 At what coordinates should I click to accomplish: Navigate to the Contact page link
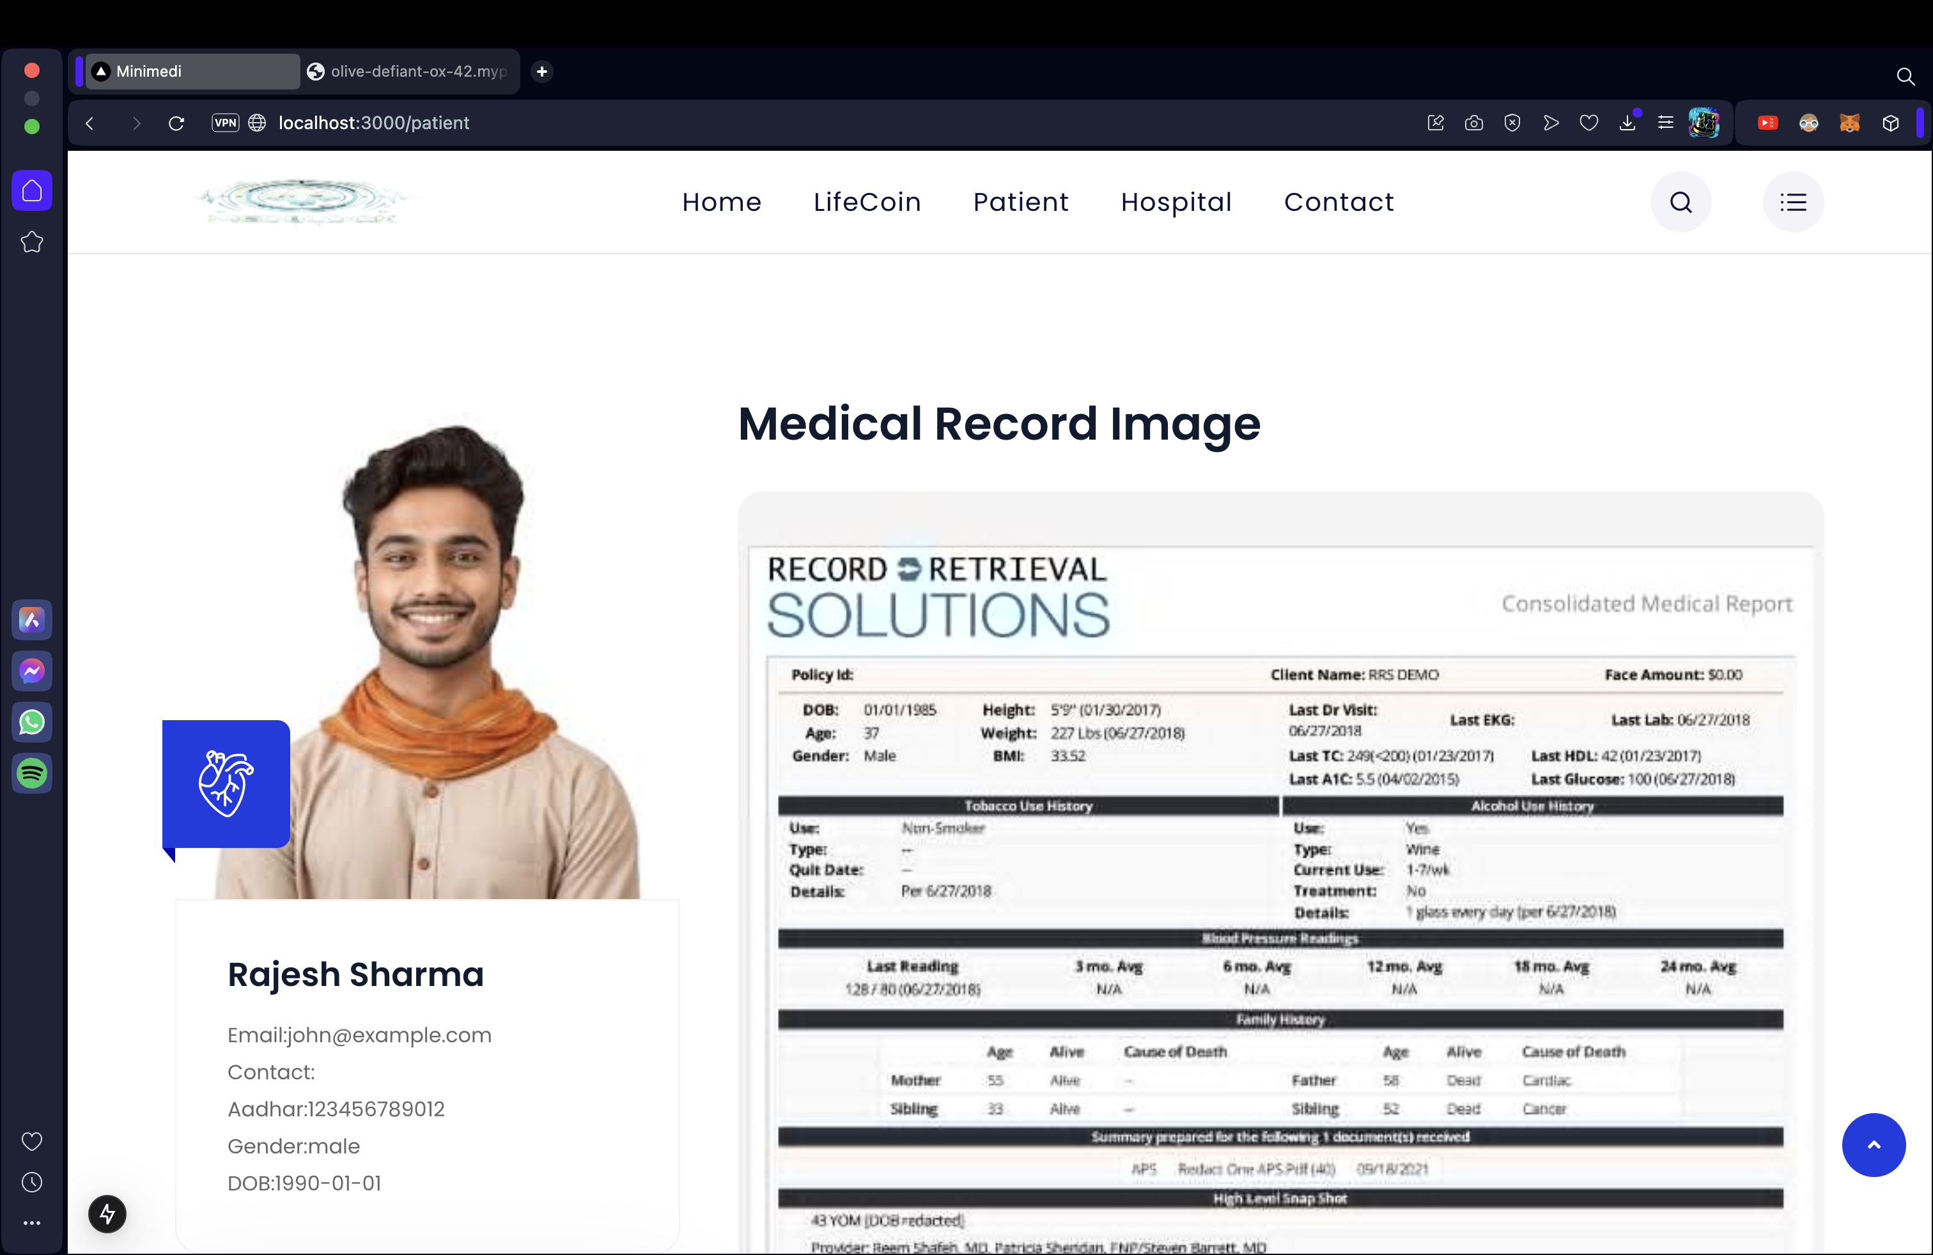[1339, 202]
